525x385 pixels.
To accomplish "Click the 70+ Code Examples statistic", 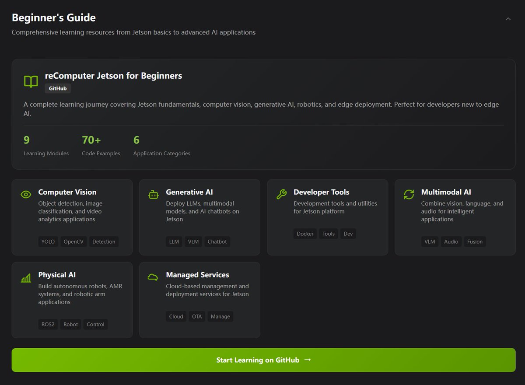I will click(101, 146).
